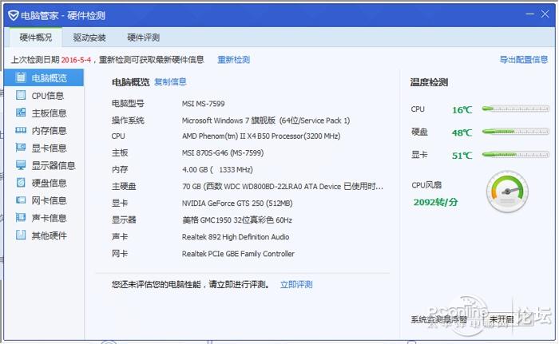This screenshot has width=559, height=344.
Task: Open the 硬盘信息 hard disk icon
Action: coord(21,183)
